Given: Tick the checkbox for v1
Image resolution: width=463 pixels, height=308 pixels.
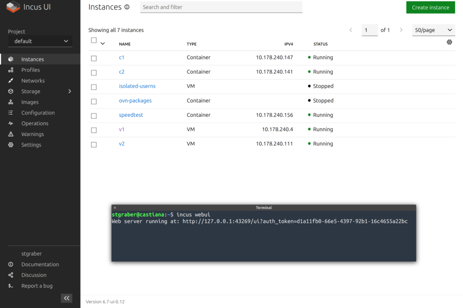Looking at the screenshot, I should pyautogui.click(x=94, y=130).
